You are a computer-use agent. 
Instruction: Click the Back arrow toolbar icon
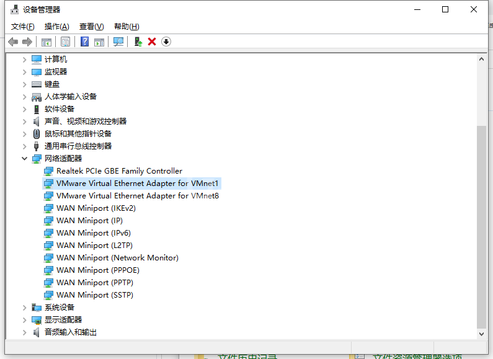(x=13, y=42)
